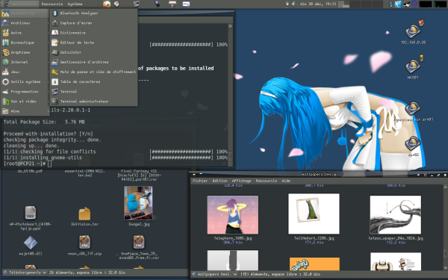Select the Accessoires menu category
This screenshot has width=448, height=280.
(25, 13)
